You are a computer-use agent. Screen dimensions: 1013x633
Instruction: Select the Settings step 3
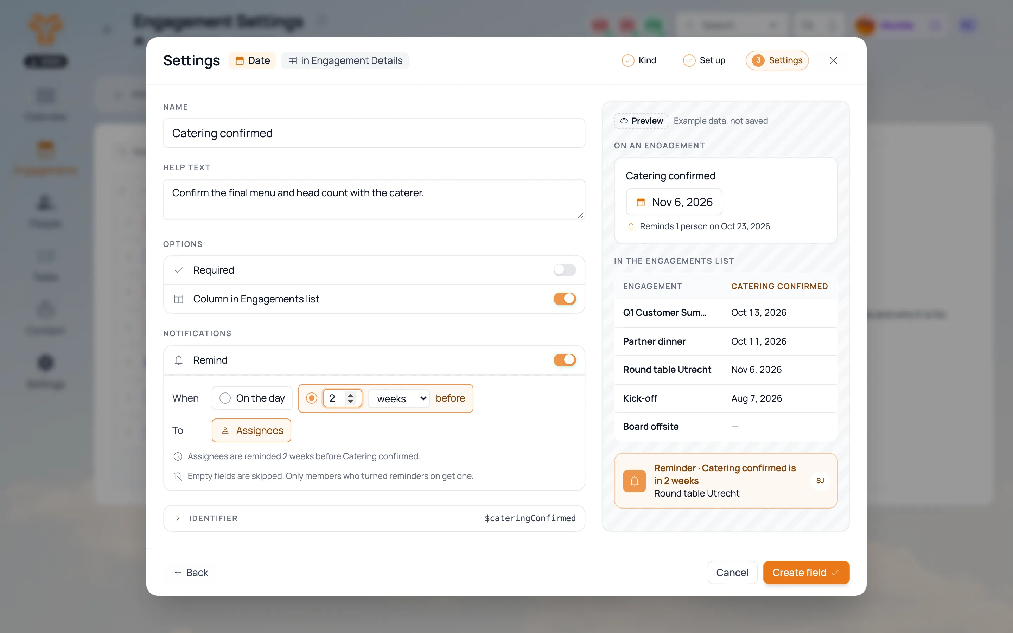click(777, 61)
